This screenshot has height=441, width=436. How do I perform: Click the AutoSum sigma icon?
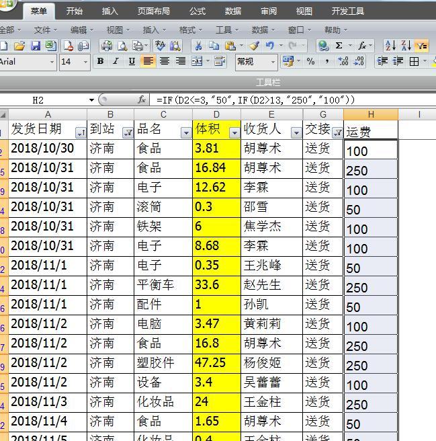339,46
